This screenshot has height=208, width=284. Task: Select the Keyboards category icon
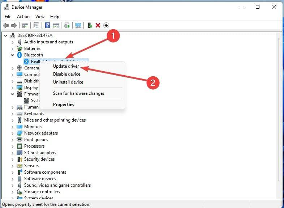point(20,114)
